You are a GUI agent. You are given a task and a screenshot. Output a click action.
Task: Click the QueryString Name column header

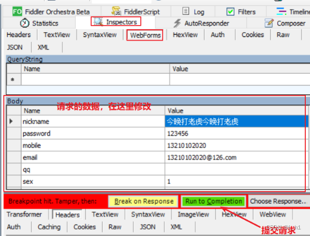pos(96,69)
